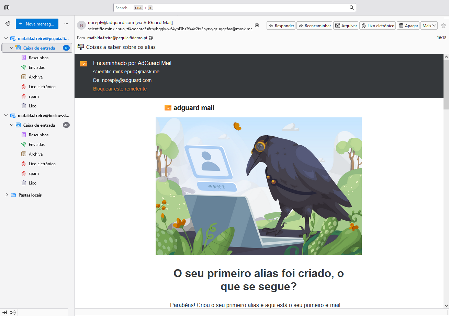The image size is (449, 316).
Task: Collapse Caixa de entrada with 40 unread
Action: click(x=12, y=125)
